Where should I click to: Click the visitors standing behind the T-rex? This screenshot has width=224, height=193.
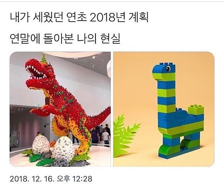pos(101,135)
